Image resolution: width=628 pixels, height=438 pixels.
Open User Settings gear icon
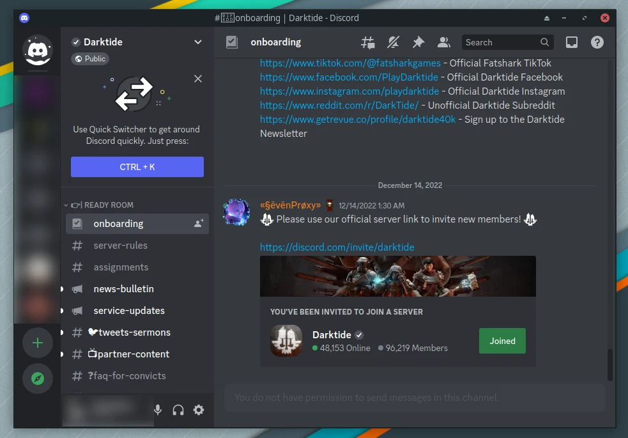[x=199, y=410]
